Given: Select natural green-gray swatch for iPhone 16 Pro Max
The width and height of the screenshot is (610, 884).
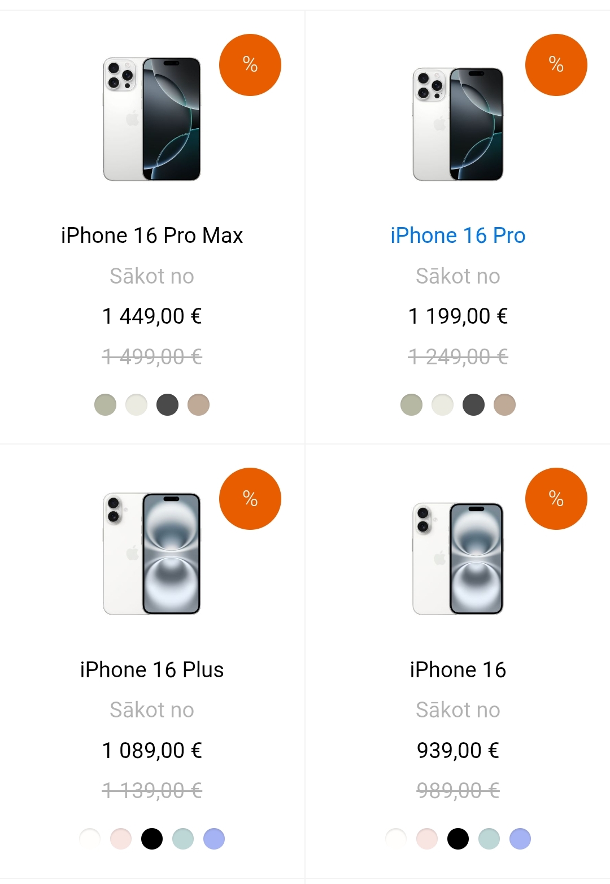Looking at the screenshot, I should [105, 404].
